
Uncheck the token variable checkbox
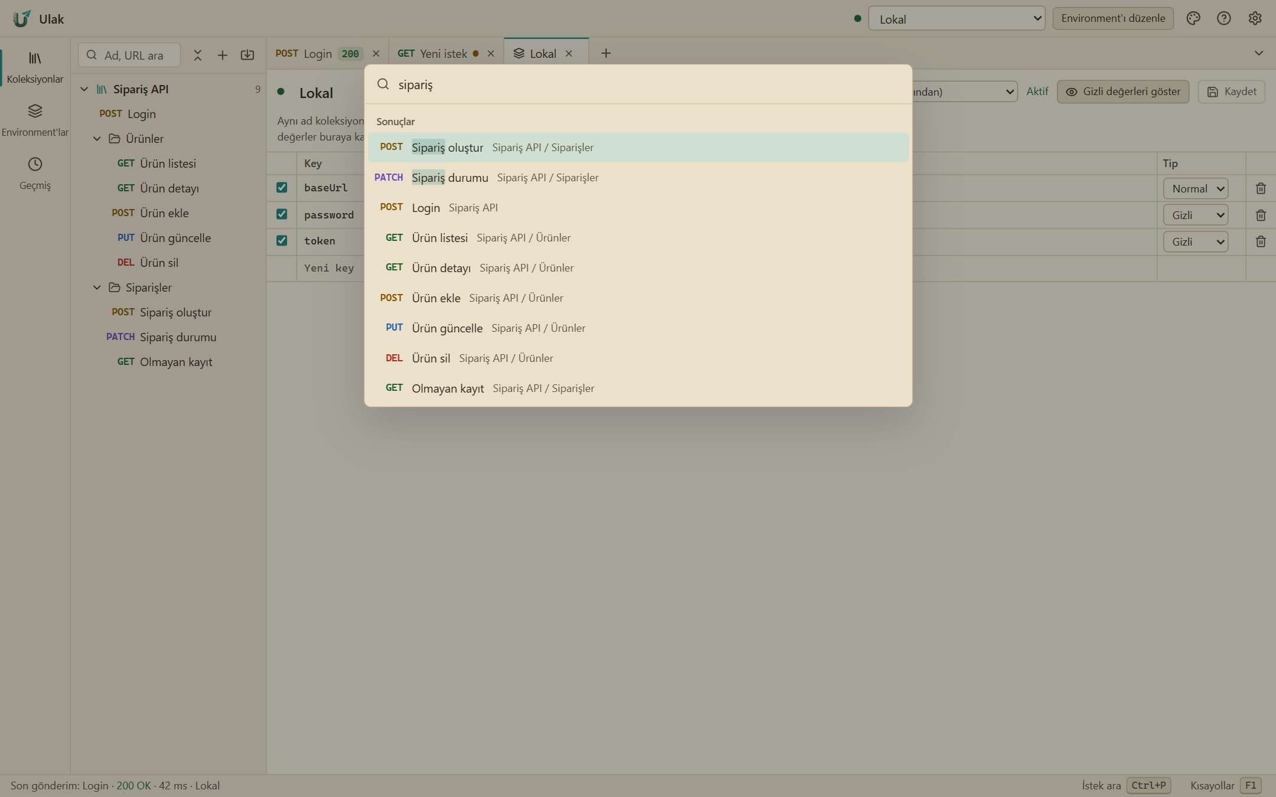(x=282, y=241)
